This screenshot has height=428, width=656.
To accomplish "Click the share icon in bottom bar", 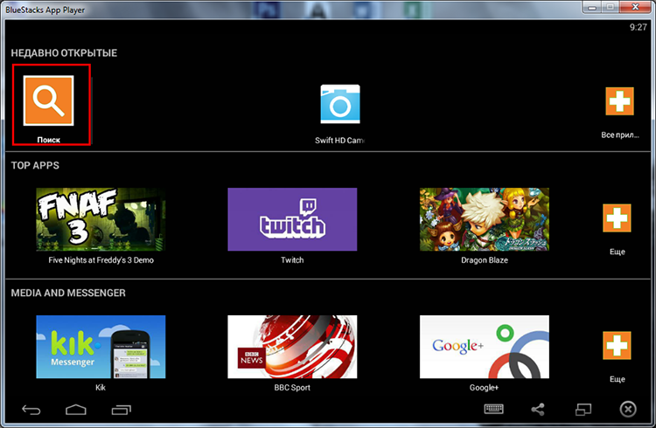I will [x=538, y=409].
